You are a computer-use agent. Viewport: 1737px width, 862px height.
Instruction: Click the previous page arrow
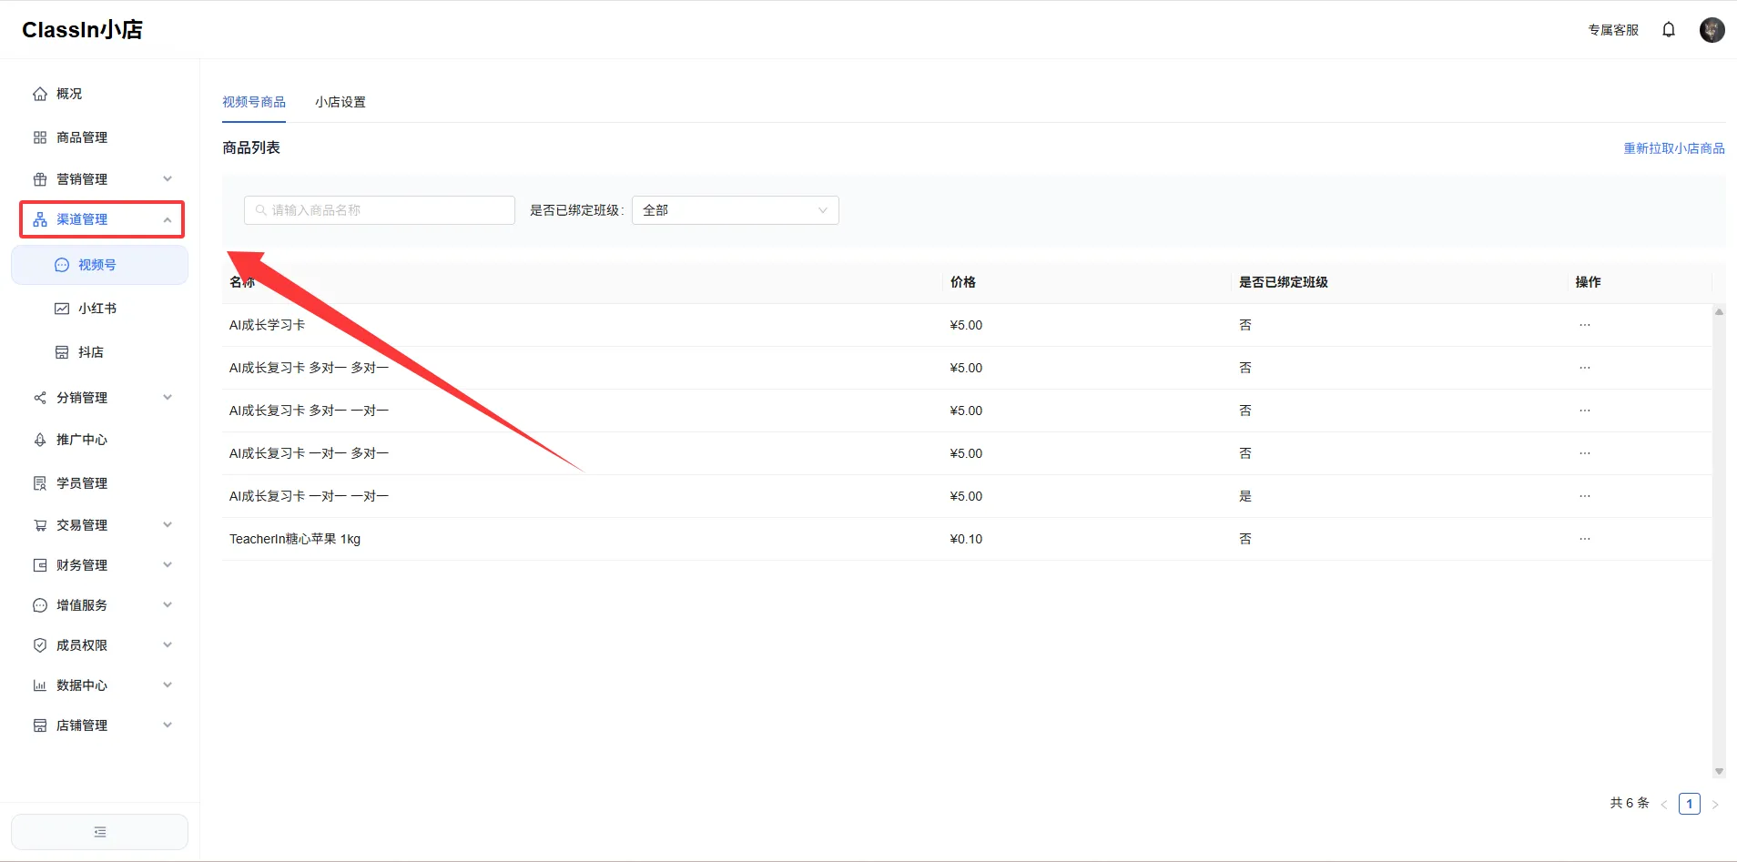pos(1664,805)
